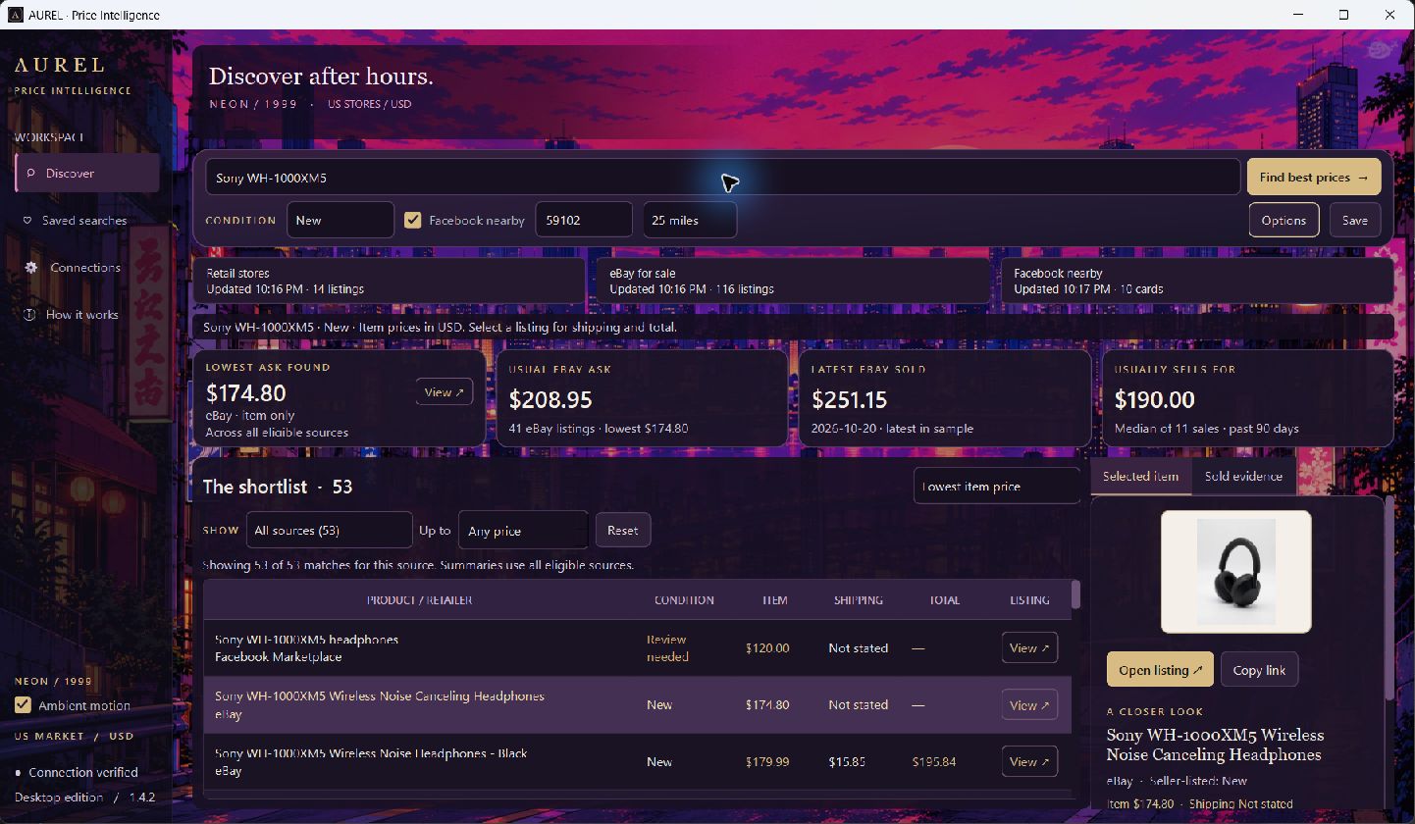
Task: Open Saved searches via heart icon
Action: click(x=27, y=221)
